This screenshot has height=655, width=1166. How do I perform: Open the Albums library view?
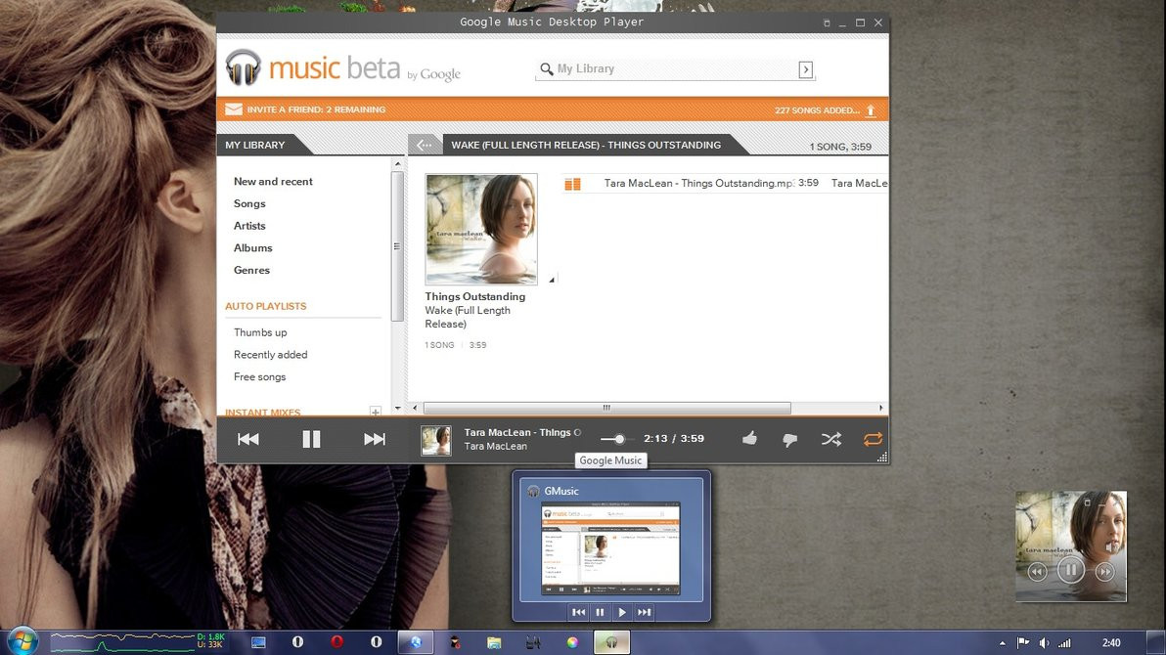[x=252, y=248]
